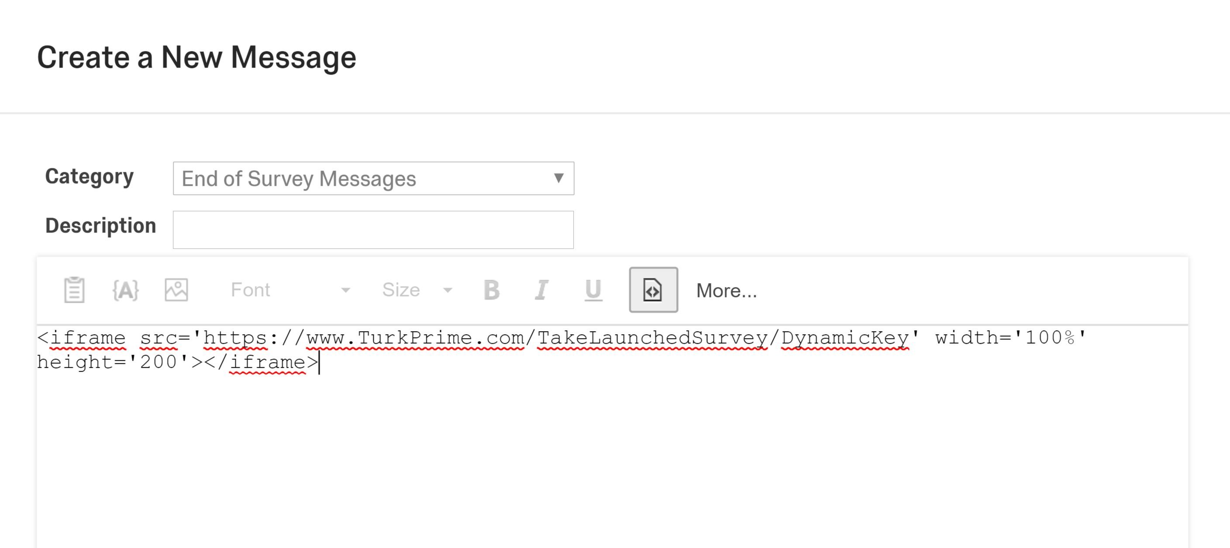Image resolution: width=1230 pixels, height=548 pixels.
Task: Toggle italic formatting
Action: point(541,290)
